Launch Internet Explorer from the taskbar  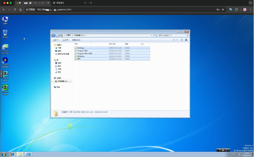click(12, 155)
